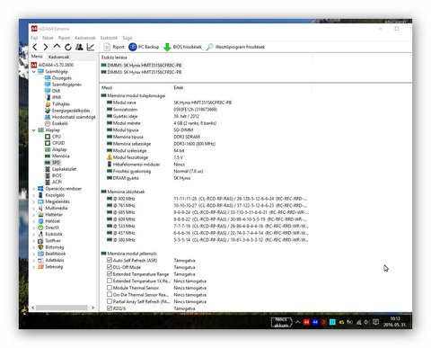Switch to the Menü tab
The height and width of the screenshot is (348, 431).
point(37,57)
